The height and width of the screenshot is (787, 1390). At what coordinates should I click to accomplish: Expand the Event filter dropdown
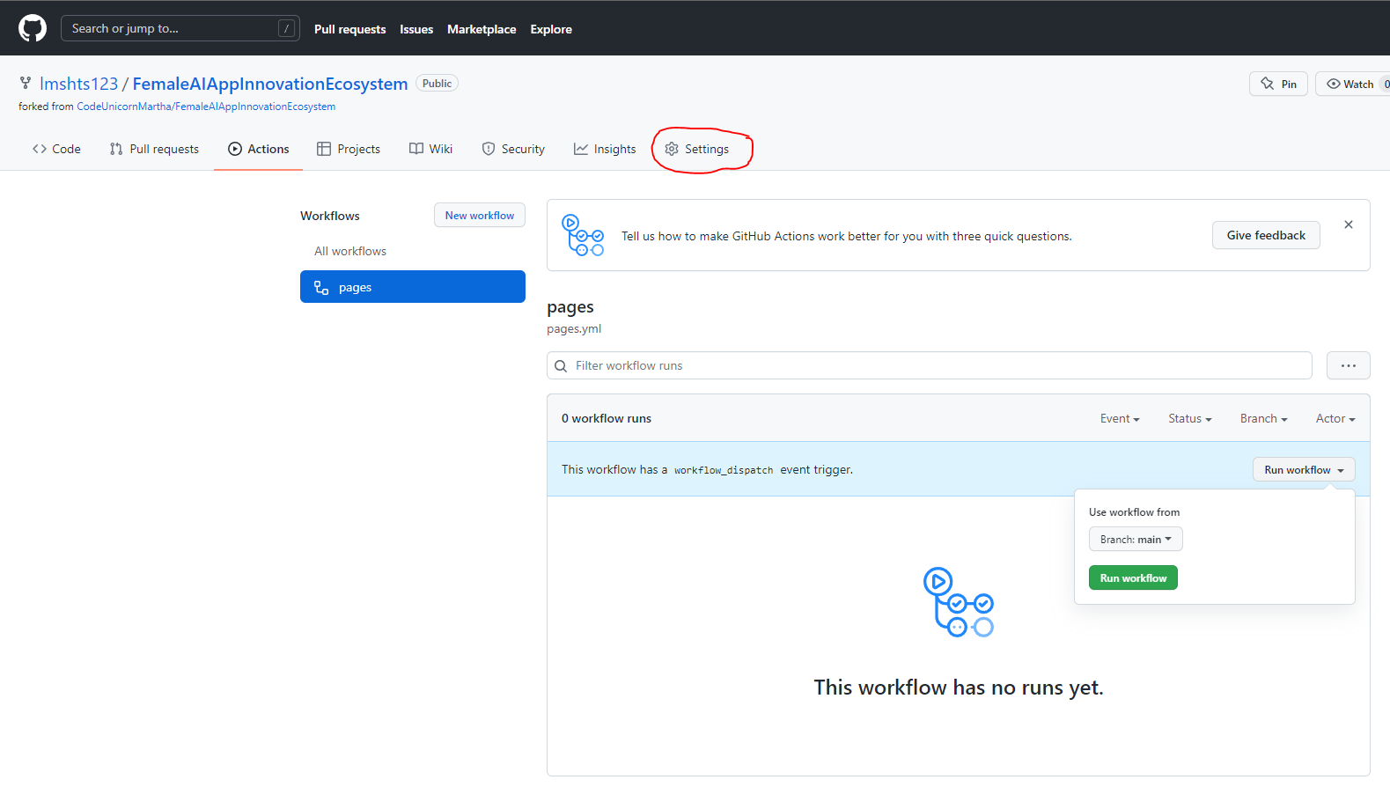[x=1119, y=419]
